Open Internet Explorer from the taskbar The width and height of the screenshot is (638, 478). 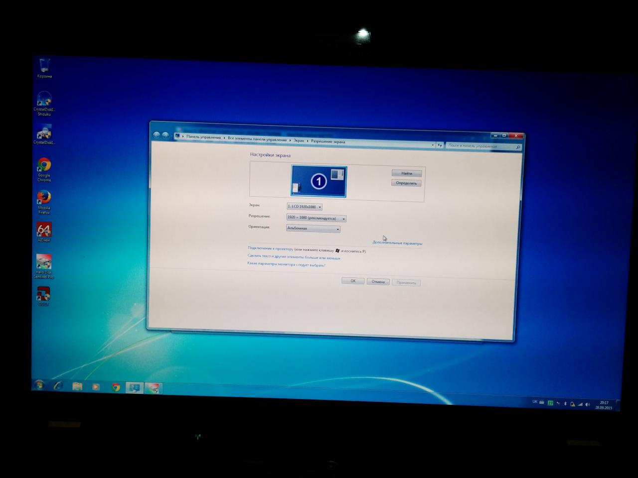pyautogui.click(x=58, y=386)
